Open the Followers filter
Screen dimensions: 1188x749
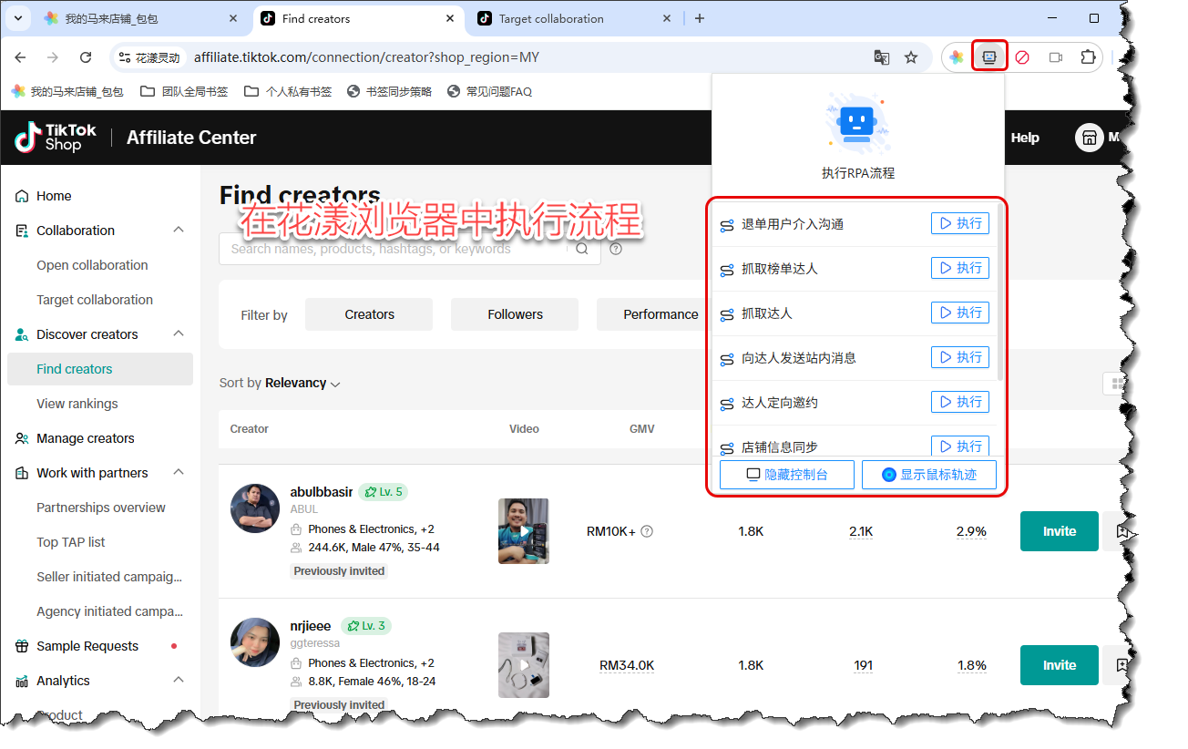tap(515, 314)
